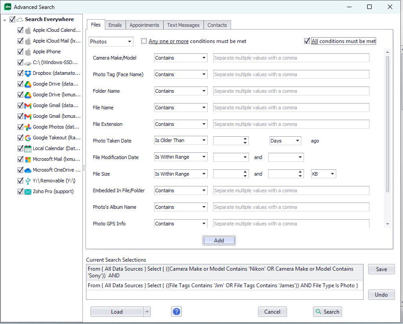Uncheck 'All conditions must be met'
The image size is (403, 324).
306,41
